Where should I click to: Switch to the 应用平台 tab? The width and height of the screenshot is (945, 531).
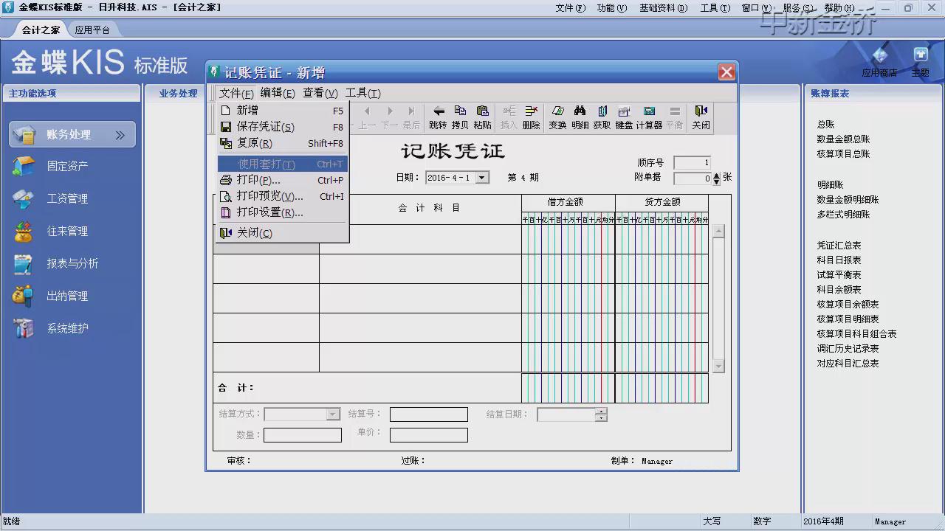(92, 30)
